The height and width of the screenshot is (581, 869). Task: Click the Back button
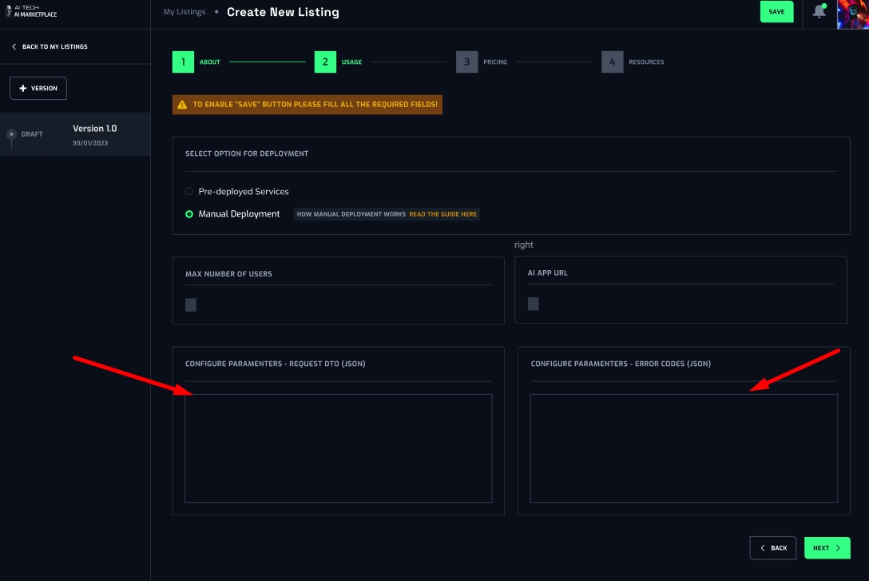click(x=772, y=548)
